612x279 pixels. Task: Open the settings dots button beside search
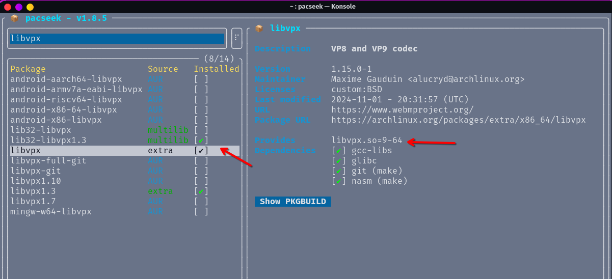coord(236,38)
